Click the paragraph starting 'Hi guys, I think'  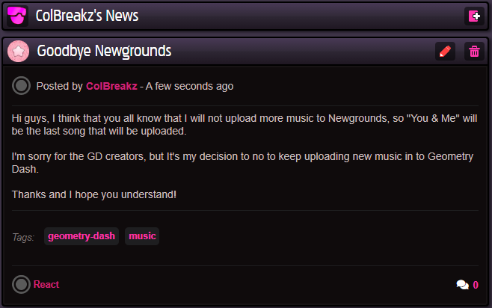coord(245,125)
